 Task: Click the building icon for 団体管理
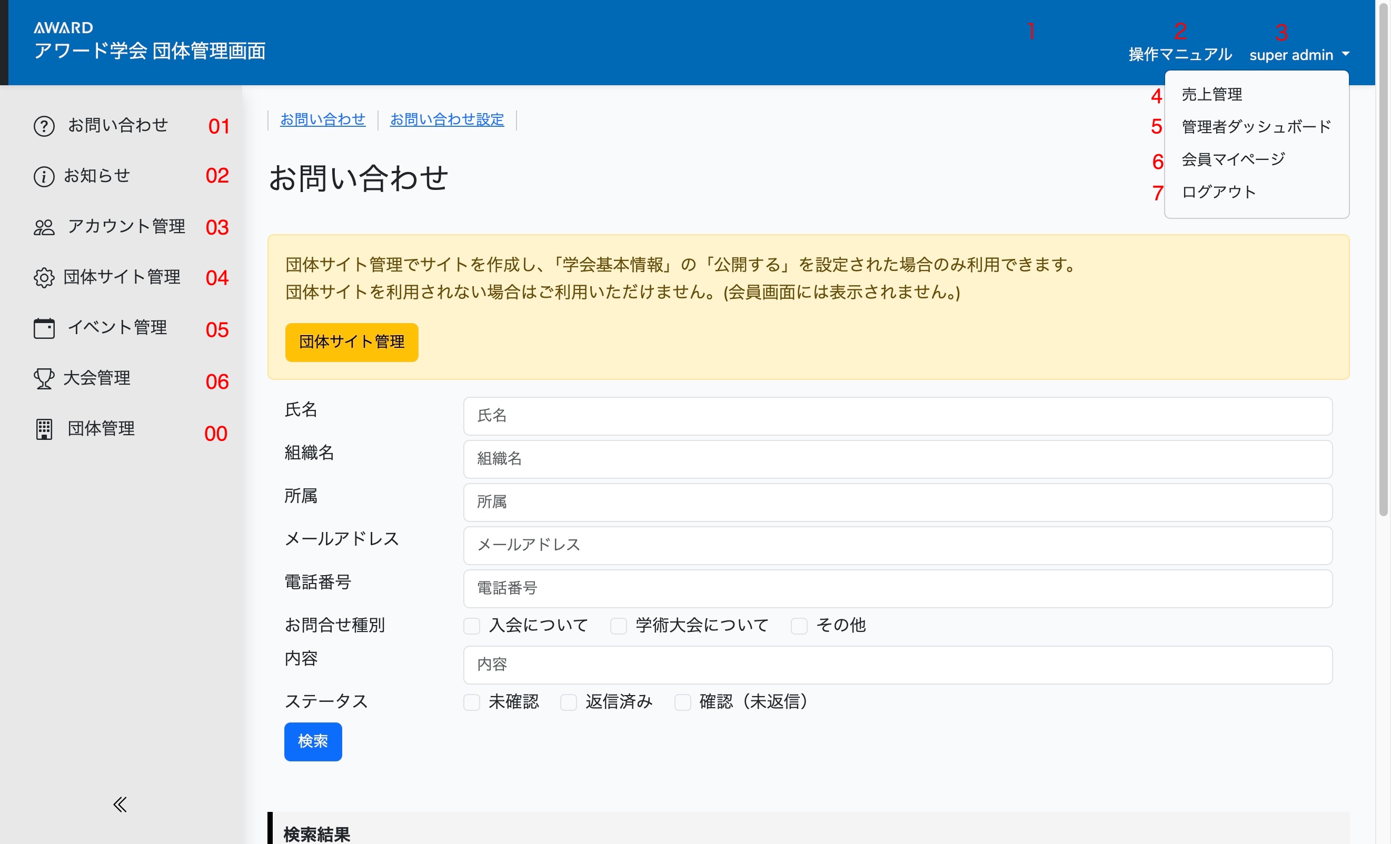coord(44,429)
